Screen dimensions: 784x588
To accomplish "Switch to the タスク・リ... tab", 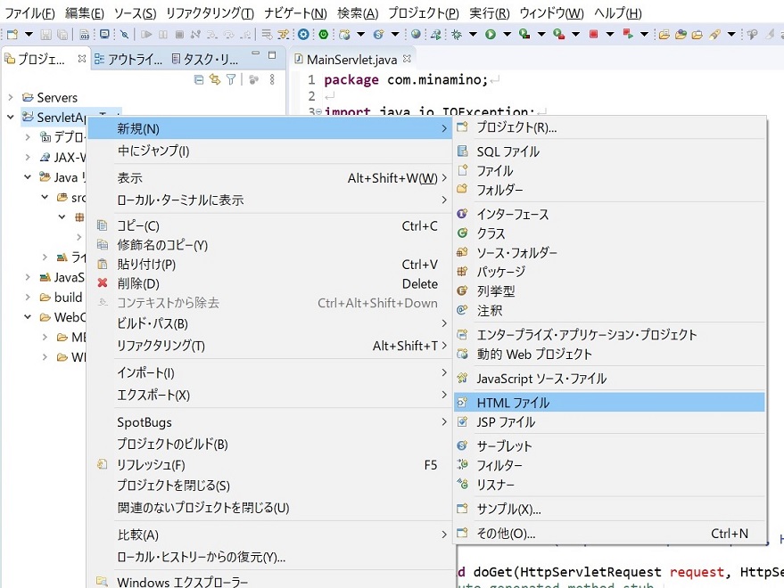I will 204,60.
